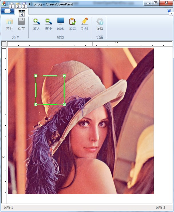Click the open folder quick access icon
This screenshot has width=174, height=212.
[18, 4]
